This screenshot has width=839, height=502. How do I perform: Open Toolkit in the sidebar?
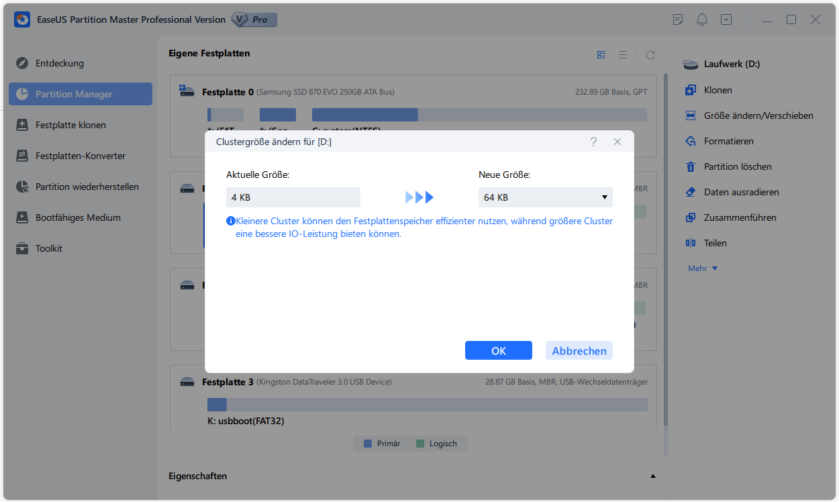pos(81,248)
